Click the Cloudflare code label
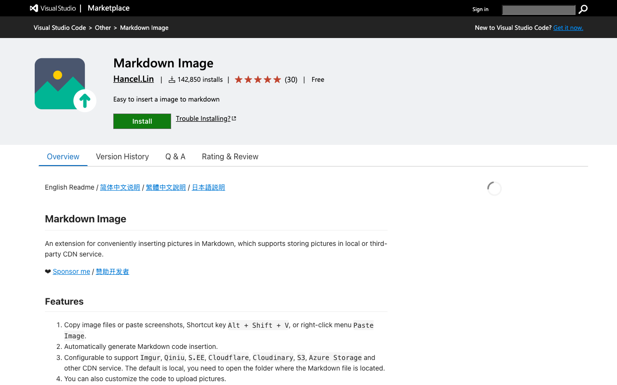The image size is (617, 385). 228,358
